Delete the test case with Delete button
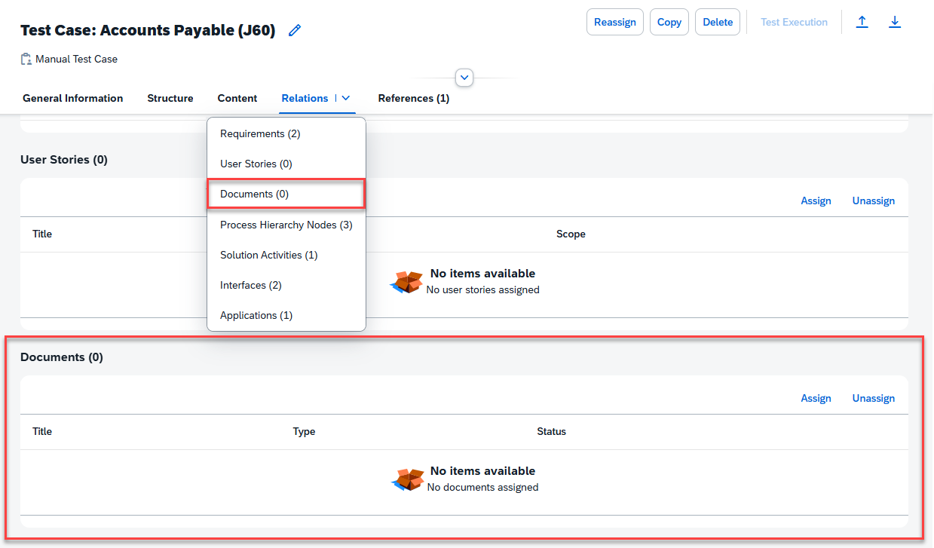This screenshot has height=548, width=934. pyautogui.click(x=718, y=22)
